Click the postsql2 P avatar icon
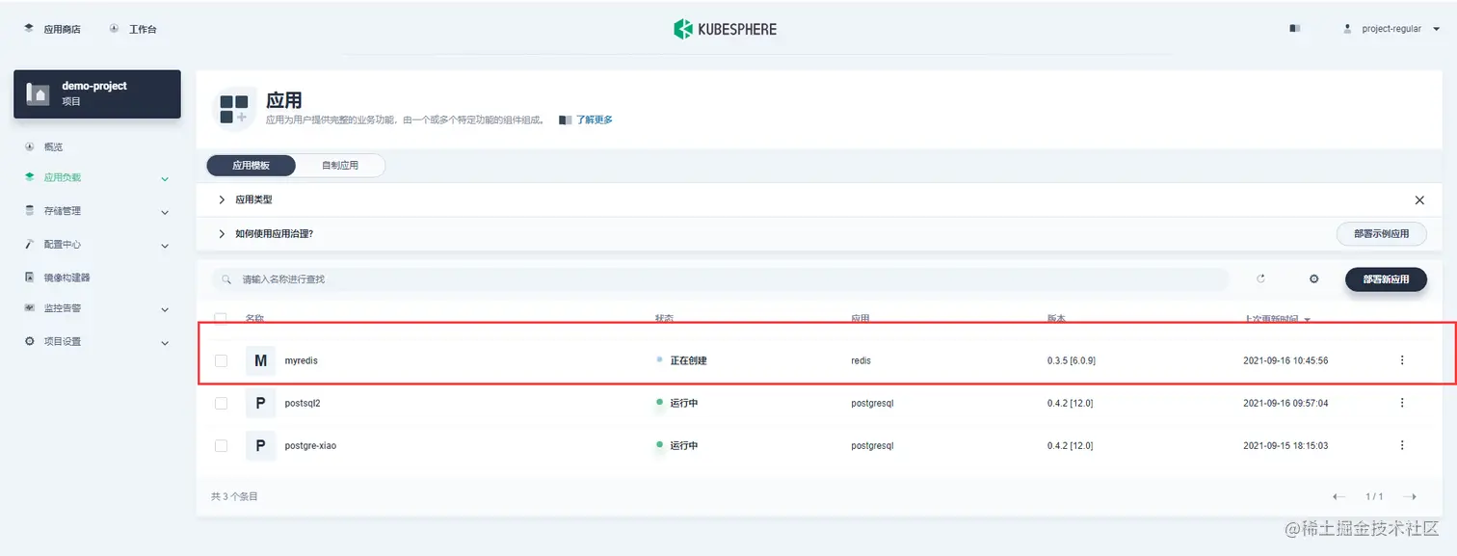The width and height of the screenshot is (1457, 556). coord(260,404)
